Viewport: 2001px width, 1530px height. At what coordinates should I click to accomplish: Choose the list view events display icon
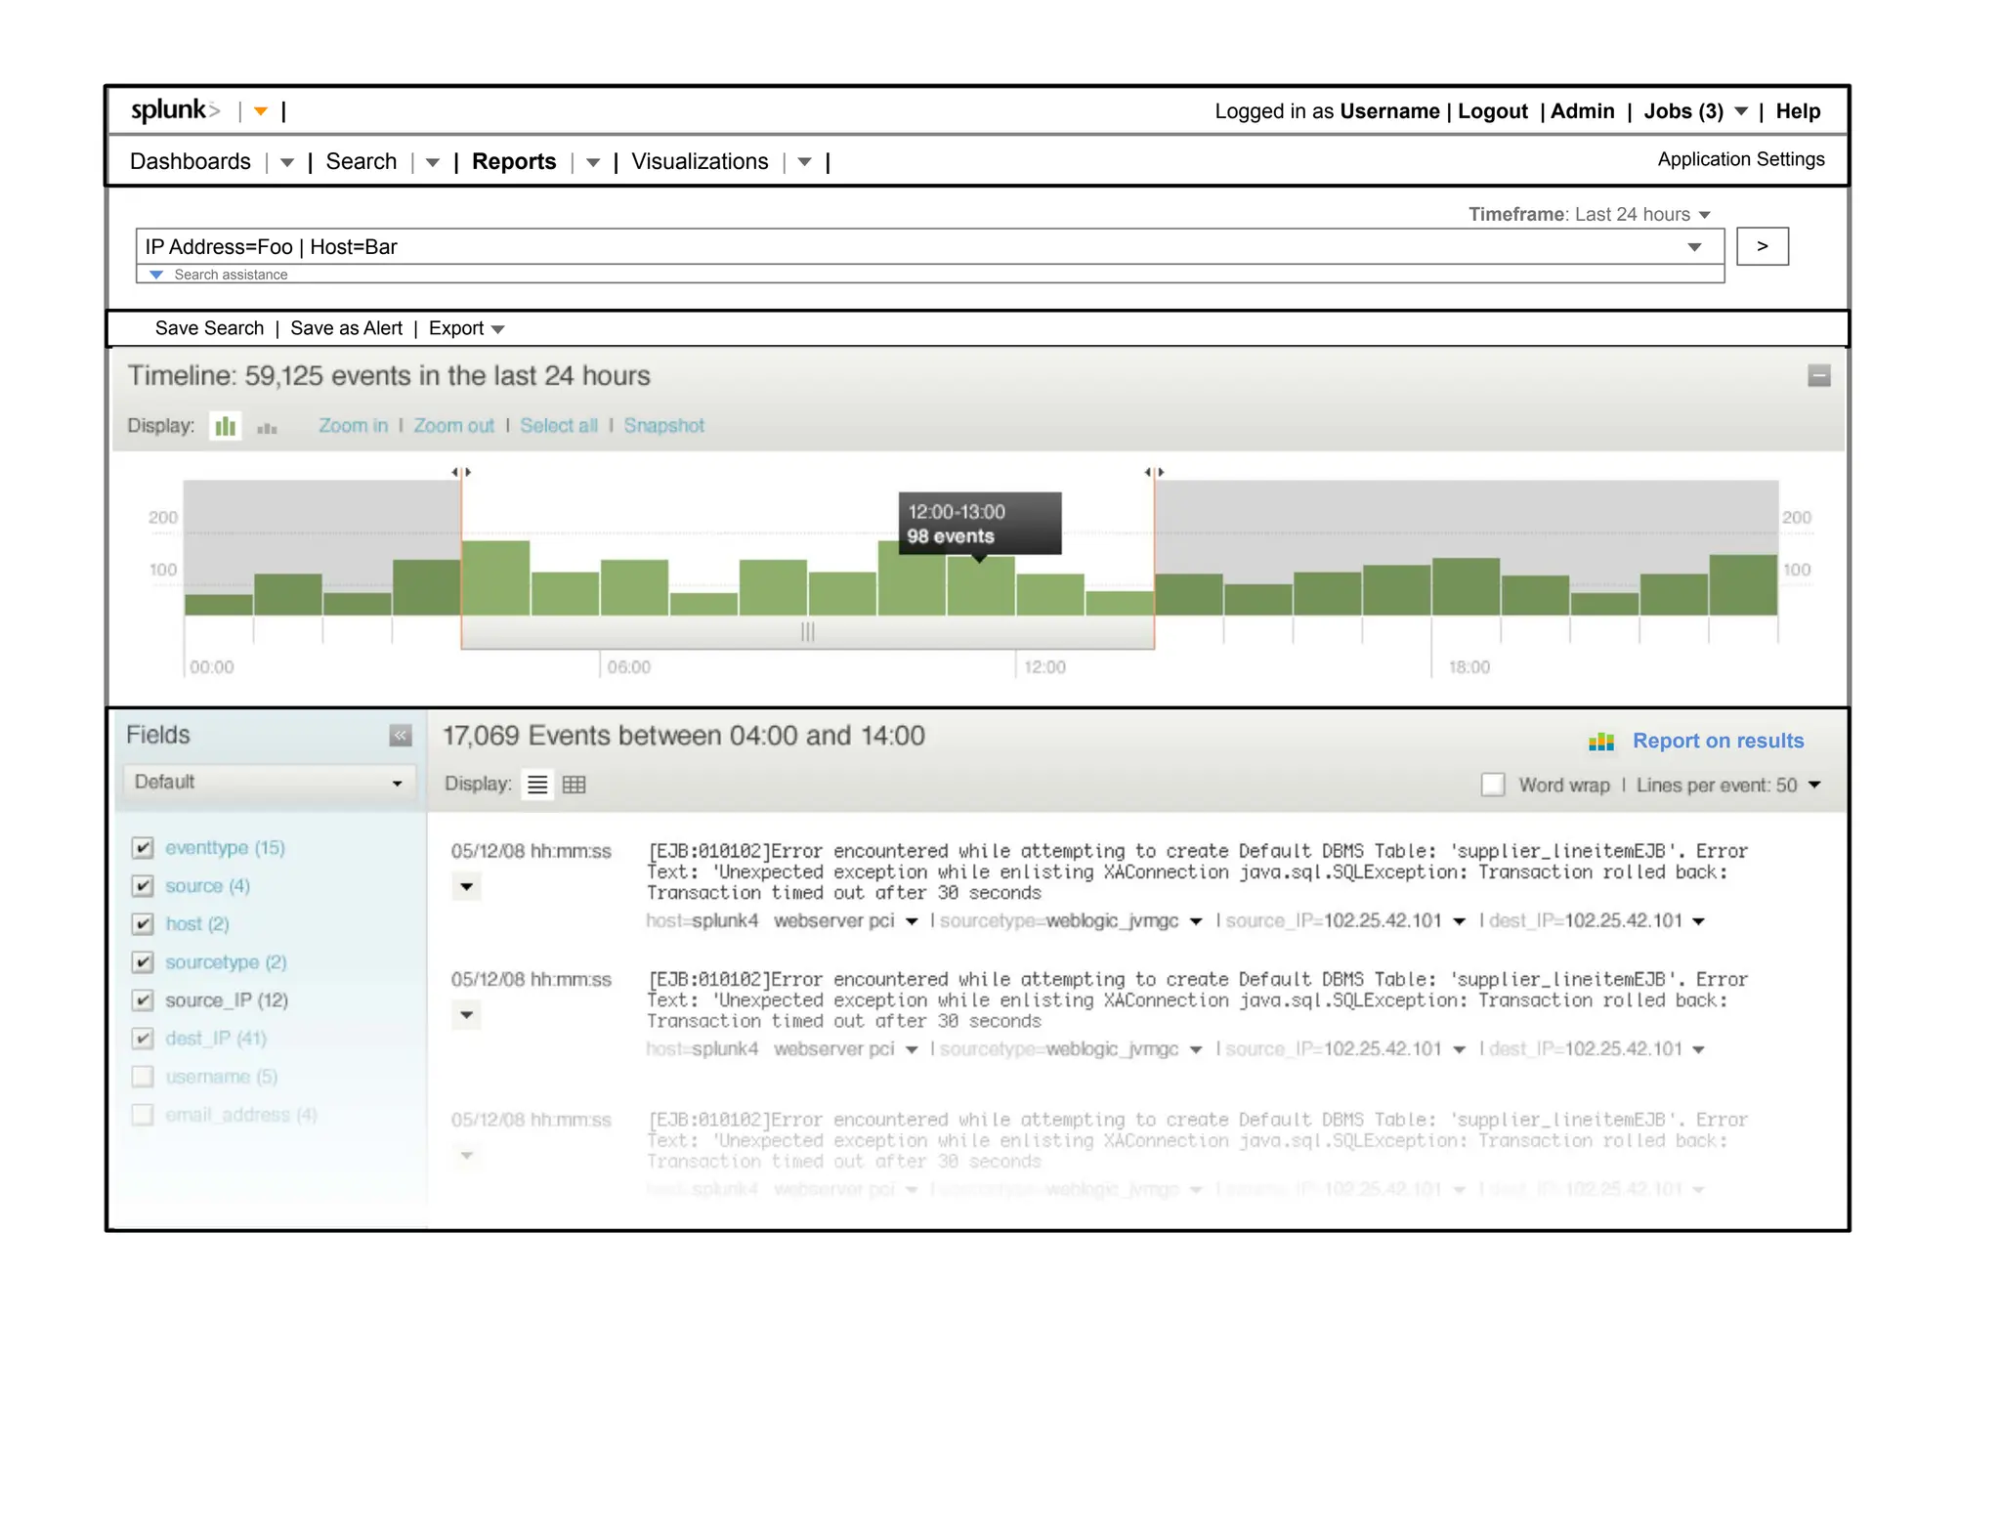click(x=537, y=785)
